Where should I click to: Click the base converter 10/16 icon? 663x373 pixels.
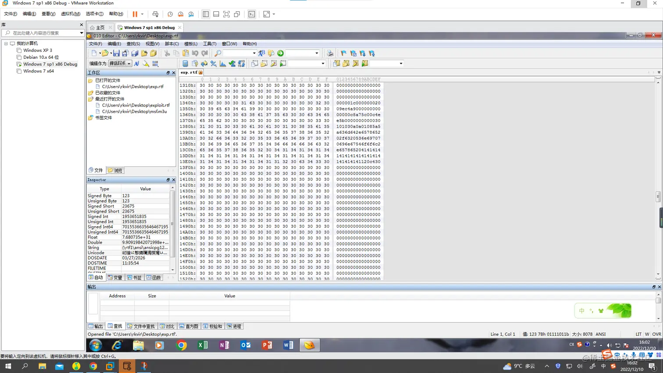241,64
